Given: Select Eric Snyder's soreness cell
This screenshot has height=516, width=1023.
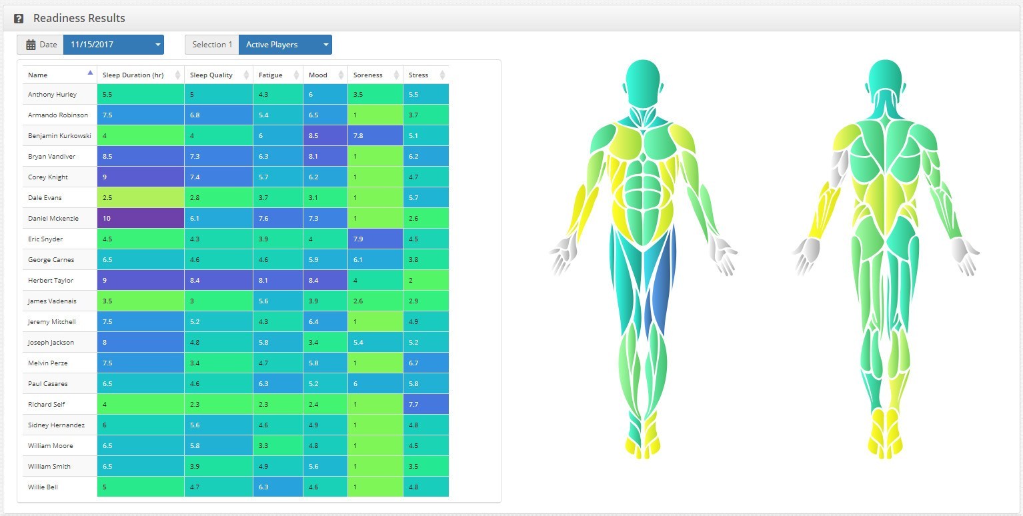Looking at the screenshot, I should (375, 239).
